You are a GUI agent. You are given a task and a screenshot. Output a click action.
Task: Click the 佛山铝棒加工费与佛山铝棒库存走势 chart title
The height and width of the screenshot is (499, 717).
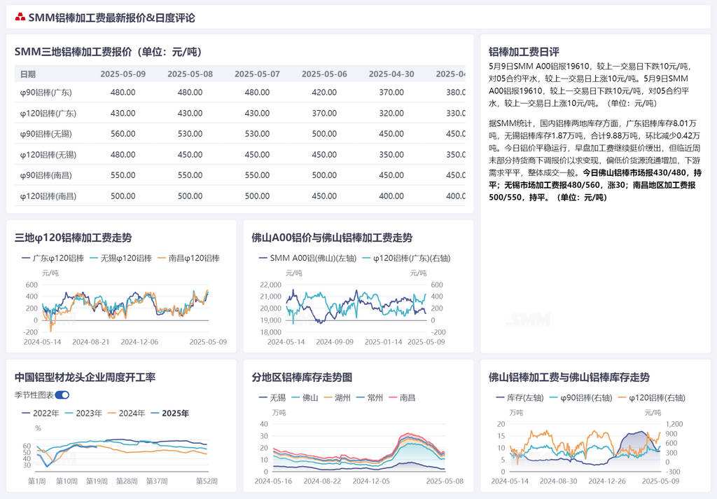(569, 377)
